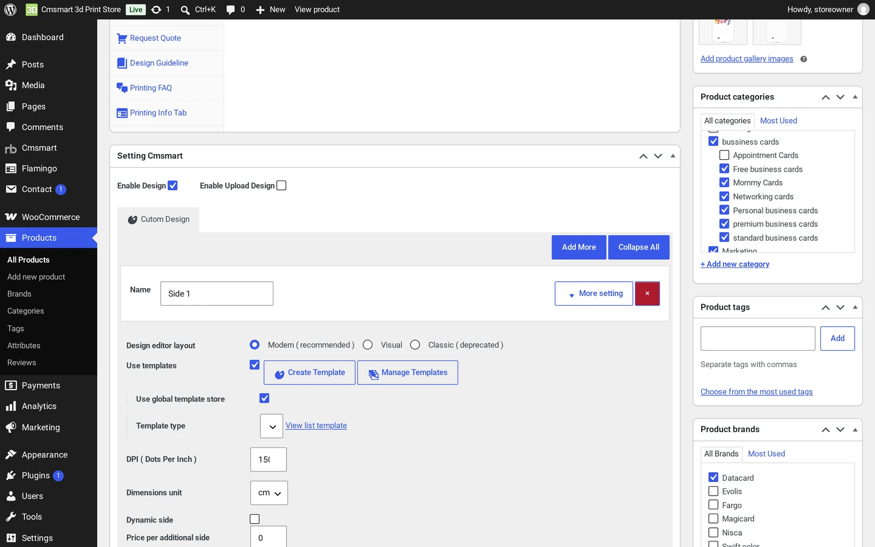Open the Cutom Design tab

pos(159,219)
